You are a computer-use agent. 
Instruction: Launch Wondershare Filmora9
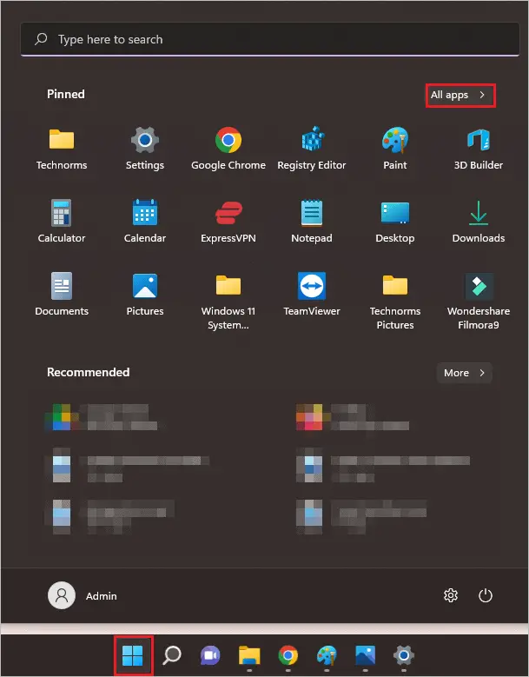tap(478, 301)
